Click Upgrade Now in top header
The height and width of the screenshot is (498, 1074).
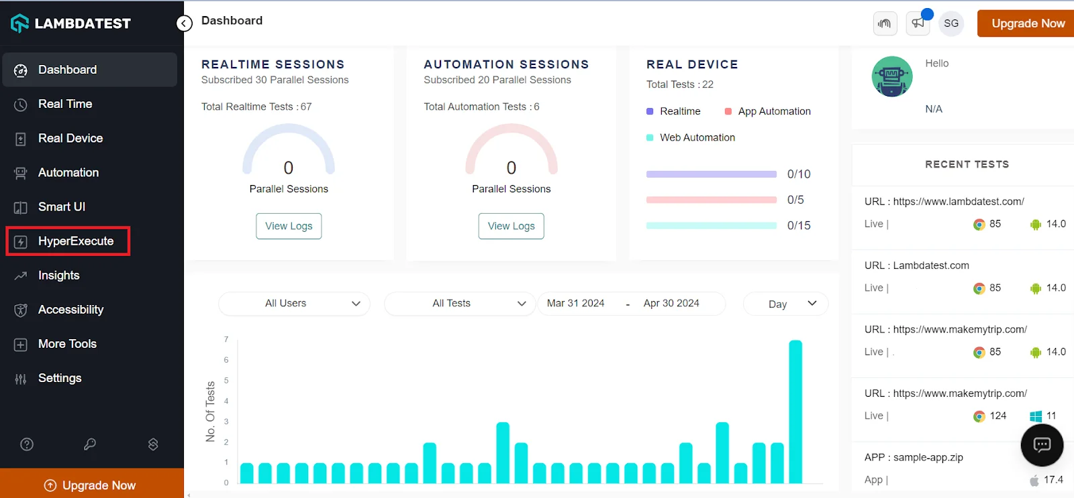(x=1026, y=23)
